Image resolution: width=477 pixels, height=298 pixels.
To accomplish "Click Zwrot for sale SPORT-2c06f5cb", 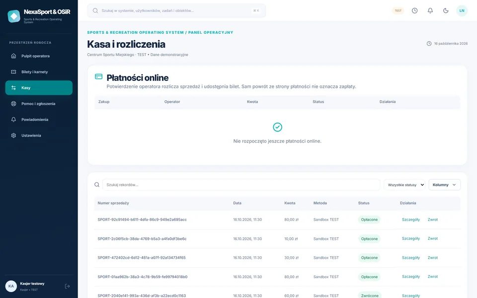I will (x=433, y=239).
